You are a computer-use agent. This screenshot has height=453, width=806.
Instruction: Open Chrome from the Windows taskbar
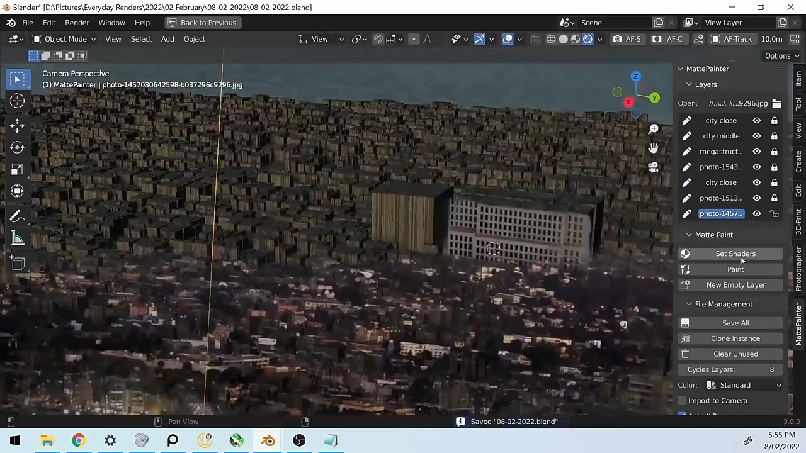pos(78,440)
